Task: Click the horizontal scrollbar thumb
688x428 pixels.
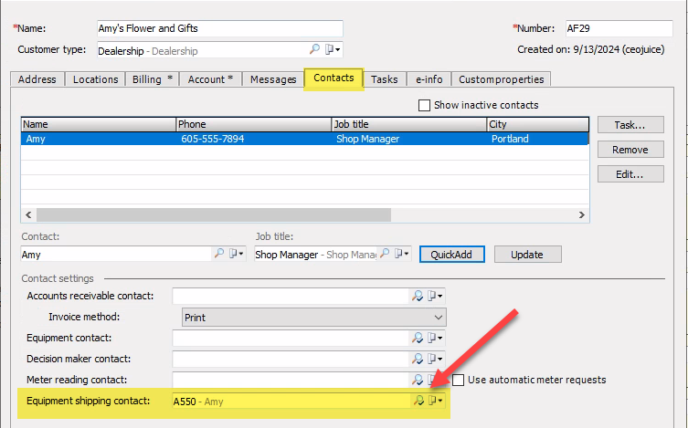Action: [x=214, y=214]
